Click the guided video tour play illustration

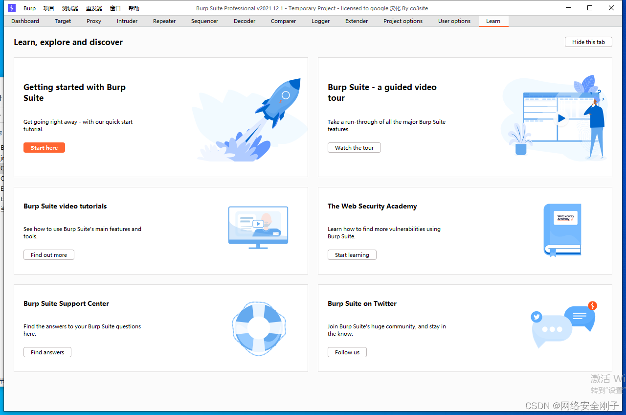[x=555, y=117]
